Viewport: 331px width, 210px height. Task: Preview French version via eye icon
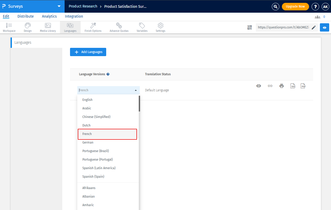pos(259,86)
